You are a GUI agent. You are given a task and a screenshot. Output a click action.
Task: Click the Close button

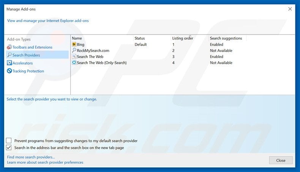281,160
